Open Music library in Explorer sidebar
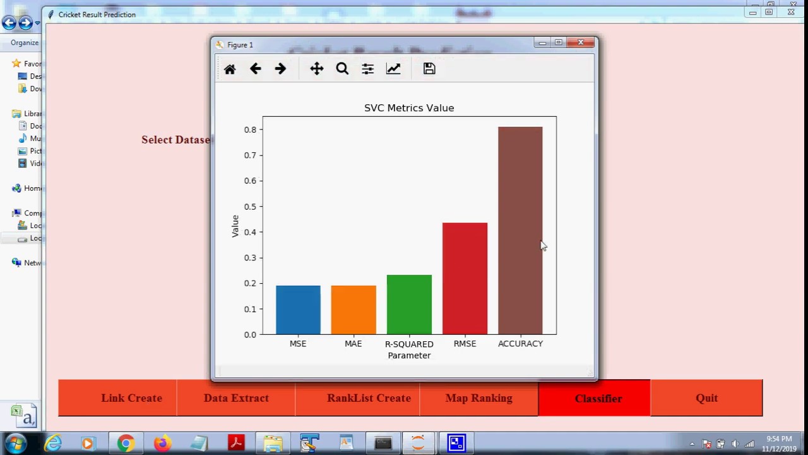 30,138
